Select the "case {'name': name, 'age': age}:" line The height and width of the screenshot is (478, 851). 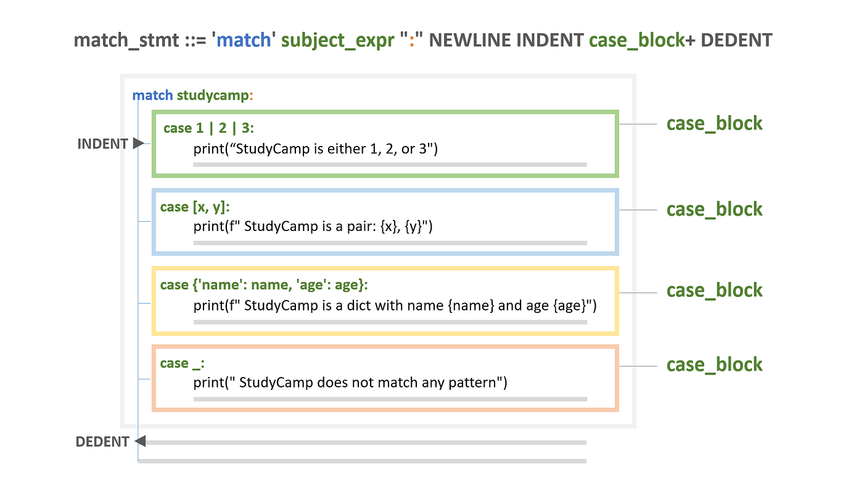click(x=264, y=285)
